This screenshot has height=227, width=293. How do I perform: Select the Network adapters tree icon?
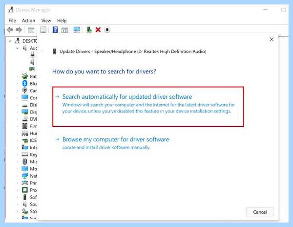click(x=25, y=176)
